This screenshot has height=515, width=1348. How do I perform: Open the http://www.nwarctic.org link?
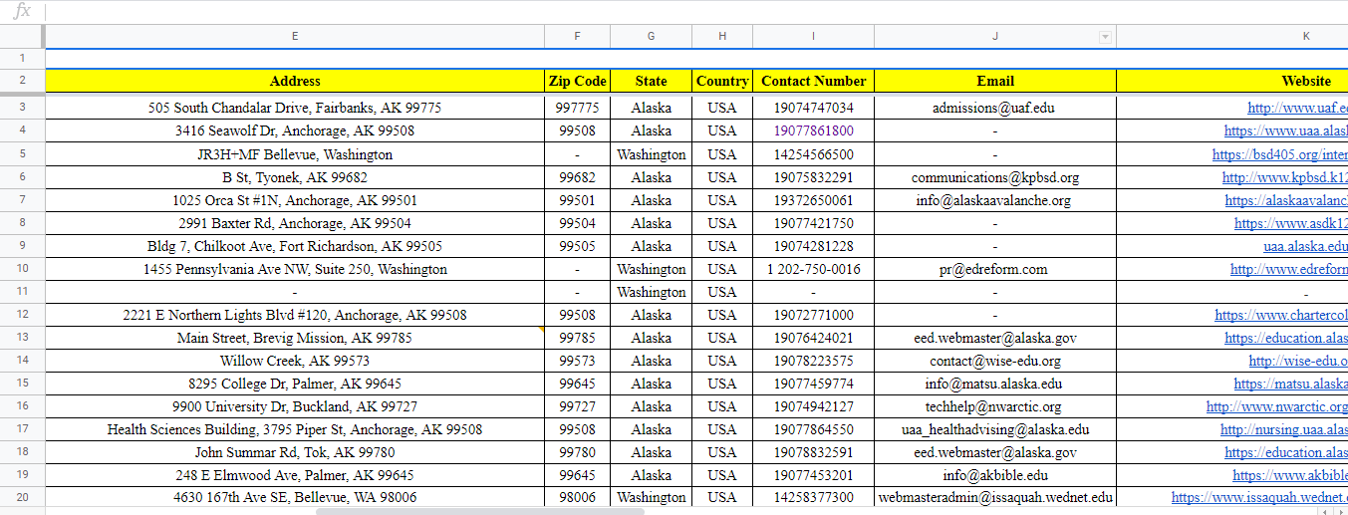point(1277,406)
